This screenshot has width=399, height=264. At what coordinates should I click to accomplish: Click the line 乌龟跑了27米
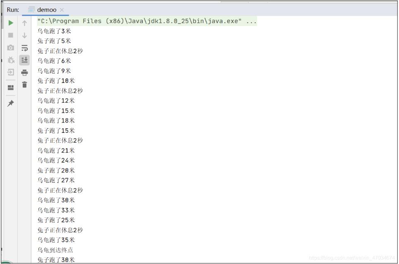pos(56,180)
